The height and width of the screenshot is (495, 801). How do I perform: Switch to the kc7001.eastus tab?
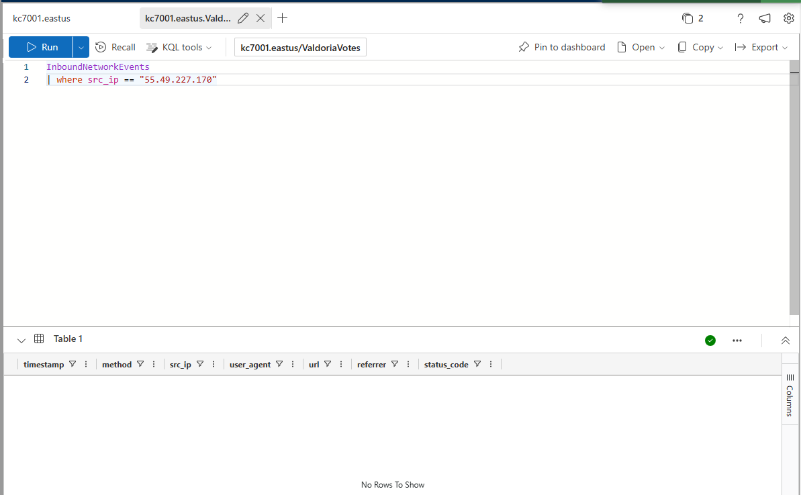click(x=42, y=18)
